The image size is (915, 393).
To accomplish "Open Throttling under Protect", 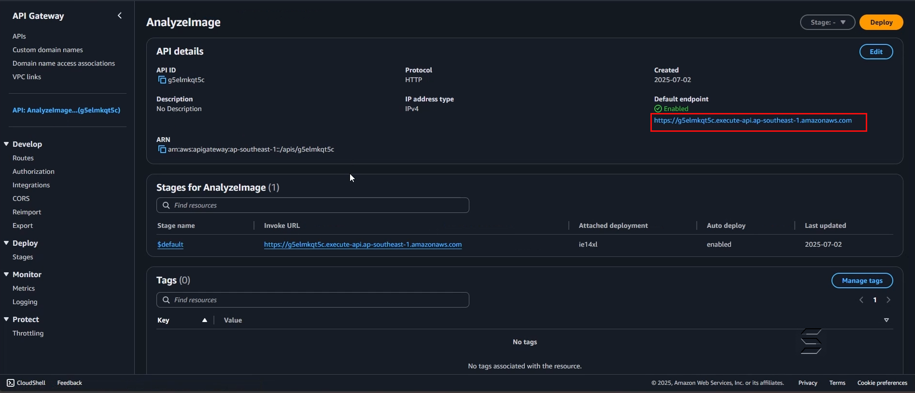I will [28, 333].
